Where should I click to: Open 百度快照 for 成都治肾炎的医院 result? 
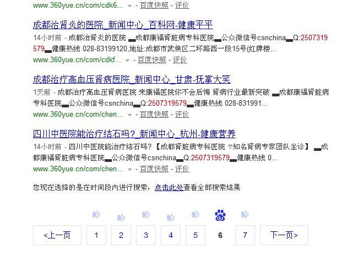[152, 60]
